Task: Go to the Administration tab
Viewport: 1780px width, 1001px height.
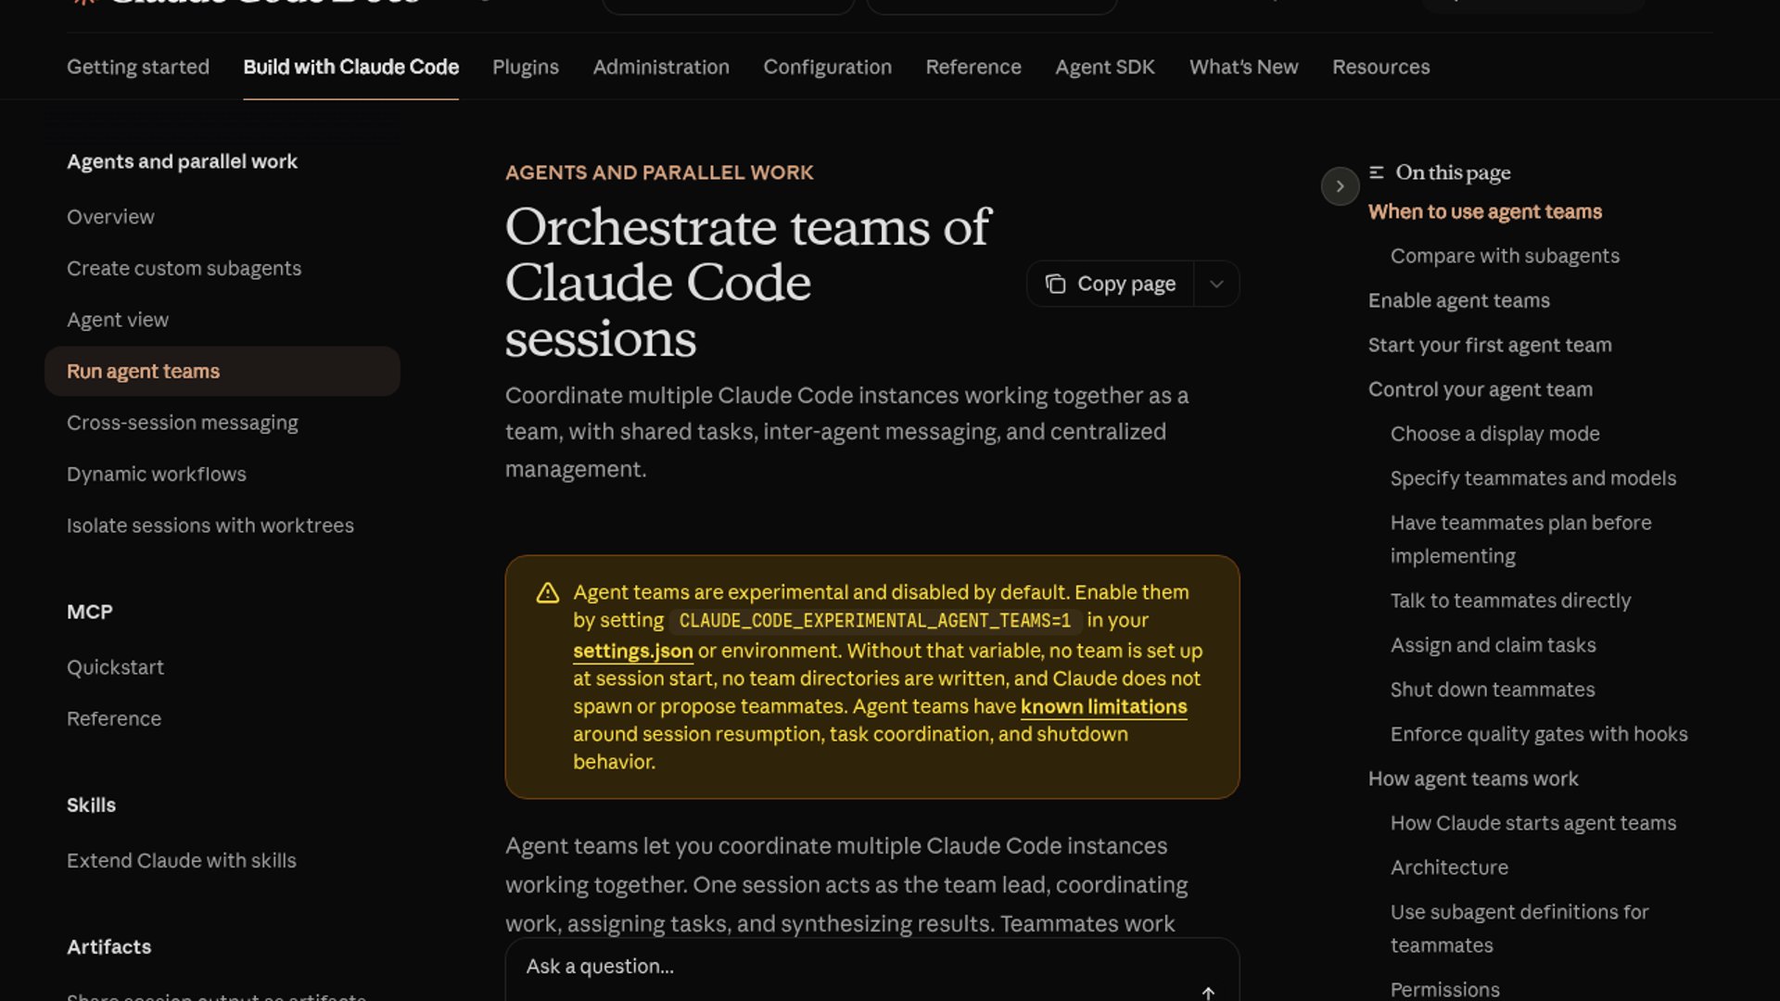Action: (661, 67)
